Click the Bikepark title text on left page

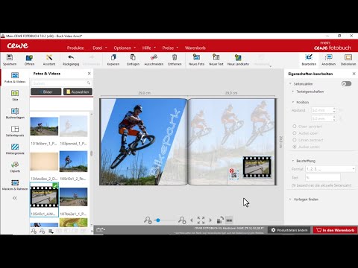[x=164, y=143]
